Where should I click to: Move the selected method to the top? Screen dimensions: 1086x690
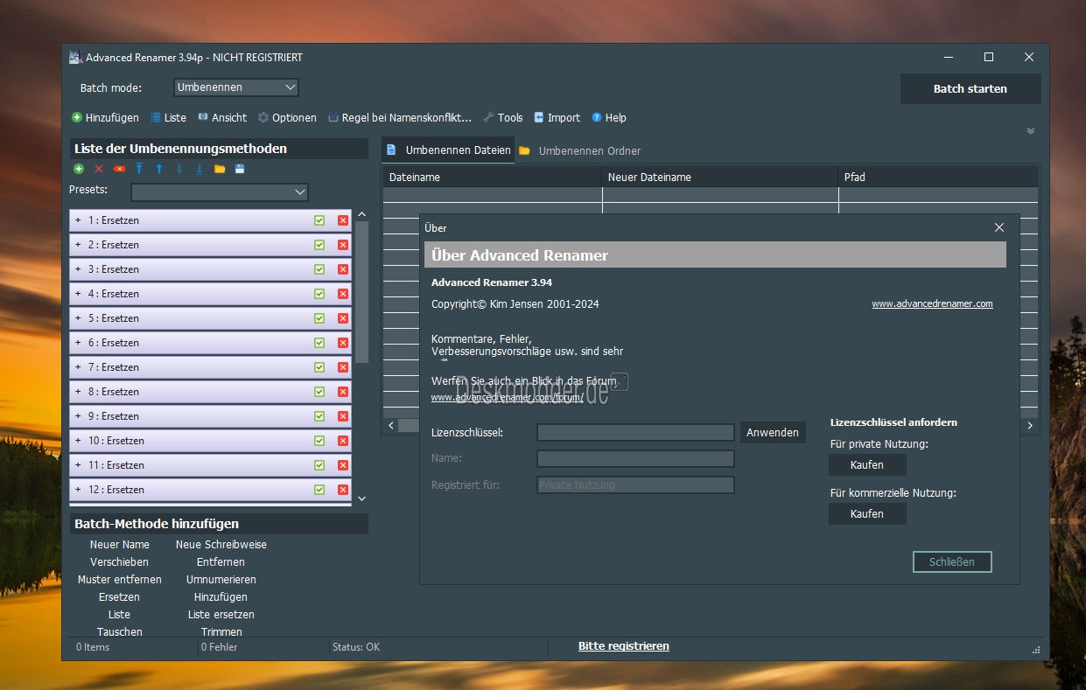click(139, 169)
